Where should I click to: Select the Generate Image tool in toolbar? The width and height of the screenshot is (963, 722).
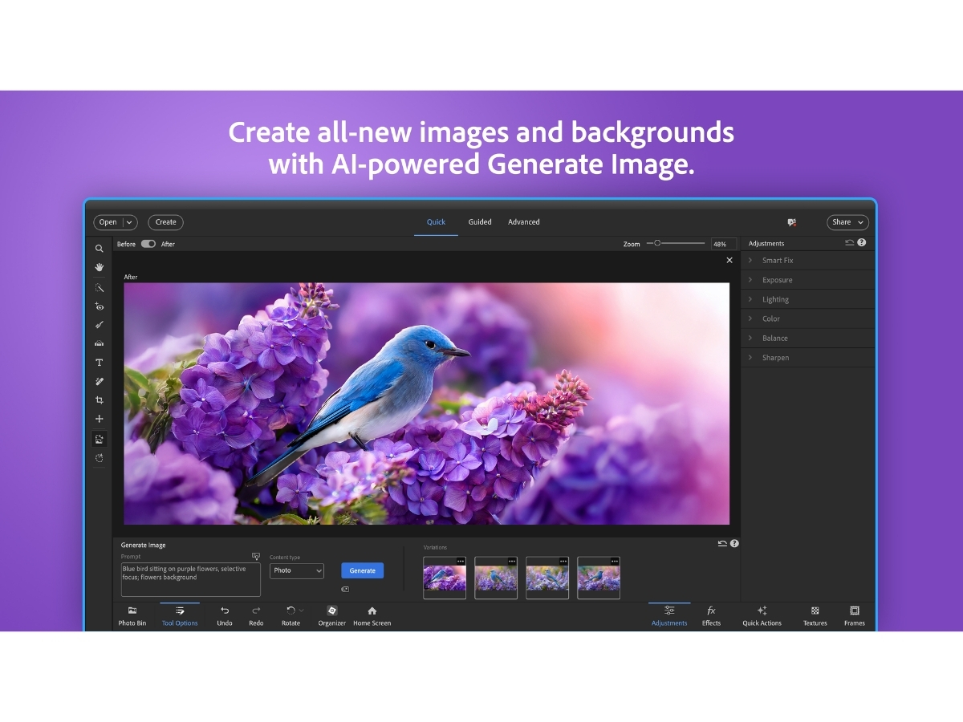(100, 439)
